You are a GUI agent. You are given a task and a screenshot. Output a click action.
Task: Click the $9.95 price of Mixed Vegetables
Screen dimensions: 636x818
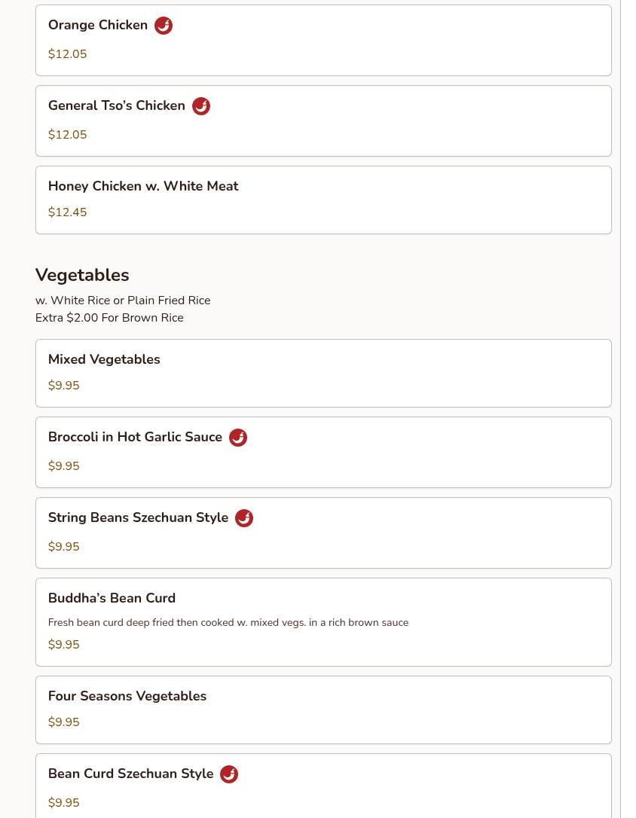click(x=63, y=386)
